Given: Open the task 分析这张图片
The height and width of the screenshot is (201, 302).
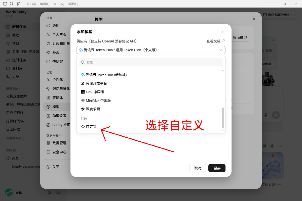Looking at the screenshot, I should click(x=17, y=96).
